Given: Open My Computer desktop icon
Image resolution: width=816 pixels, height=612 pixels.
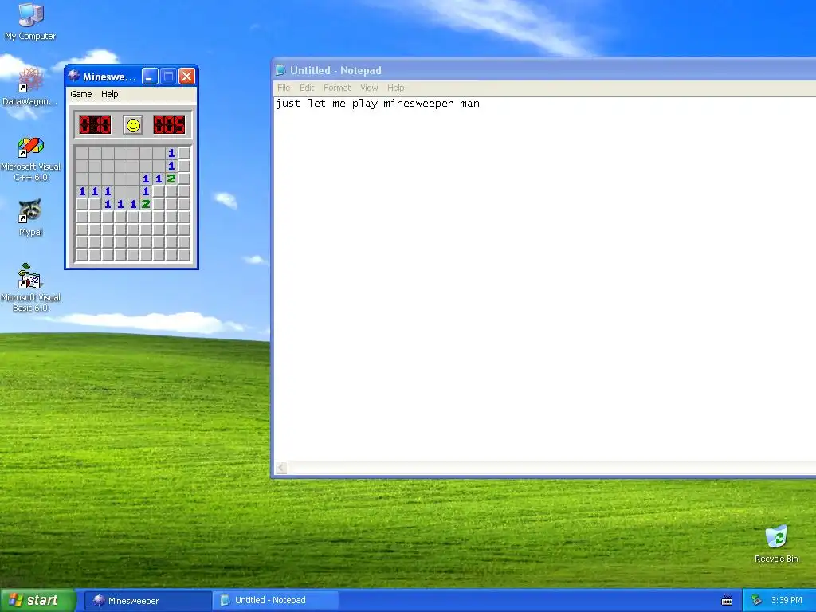Looking at the screenshot, I should point(30,22).
